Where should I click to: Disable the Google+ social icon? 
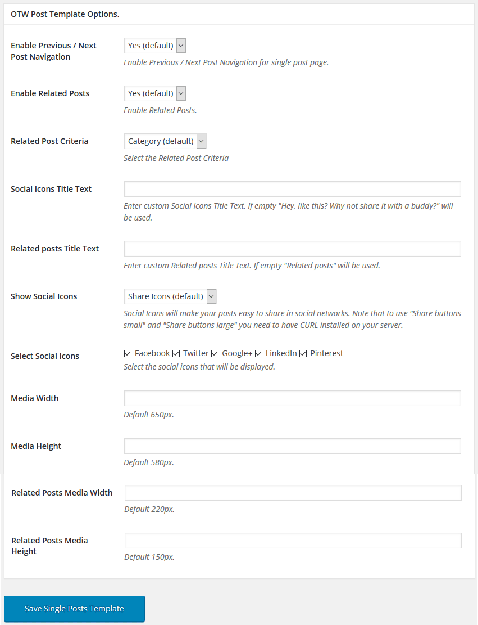click(215, 354)
